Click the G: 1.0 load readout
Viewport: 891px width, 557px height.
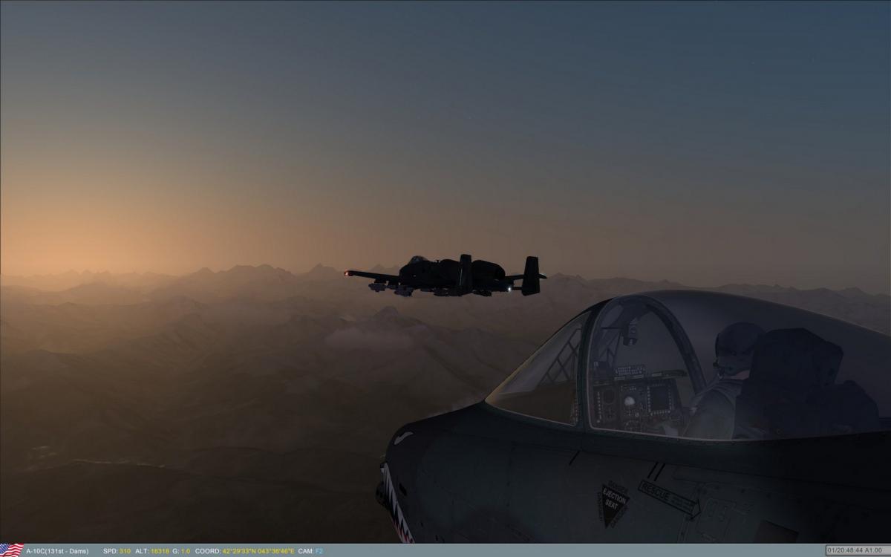tap(181, 551)
